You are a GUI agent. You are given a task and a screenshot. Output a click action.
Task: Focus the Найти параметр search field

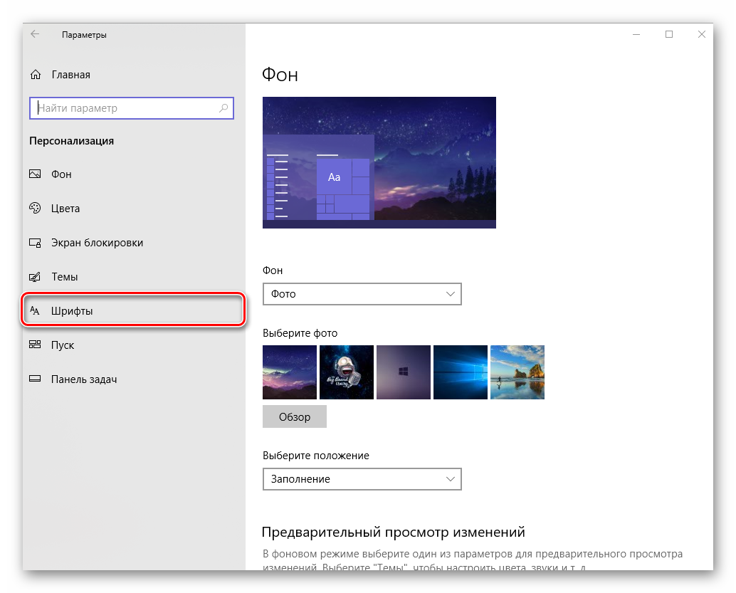(x=132, y=108)
